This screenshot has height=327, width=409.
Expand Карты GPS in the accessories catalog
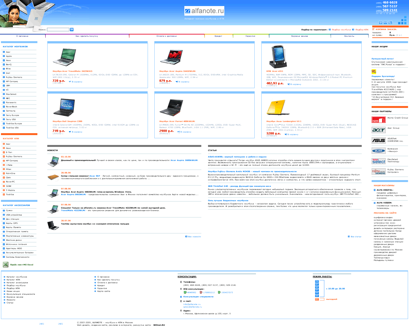[4, 223]
